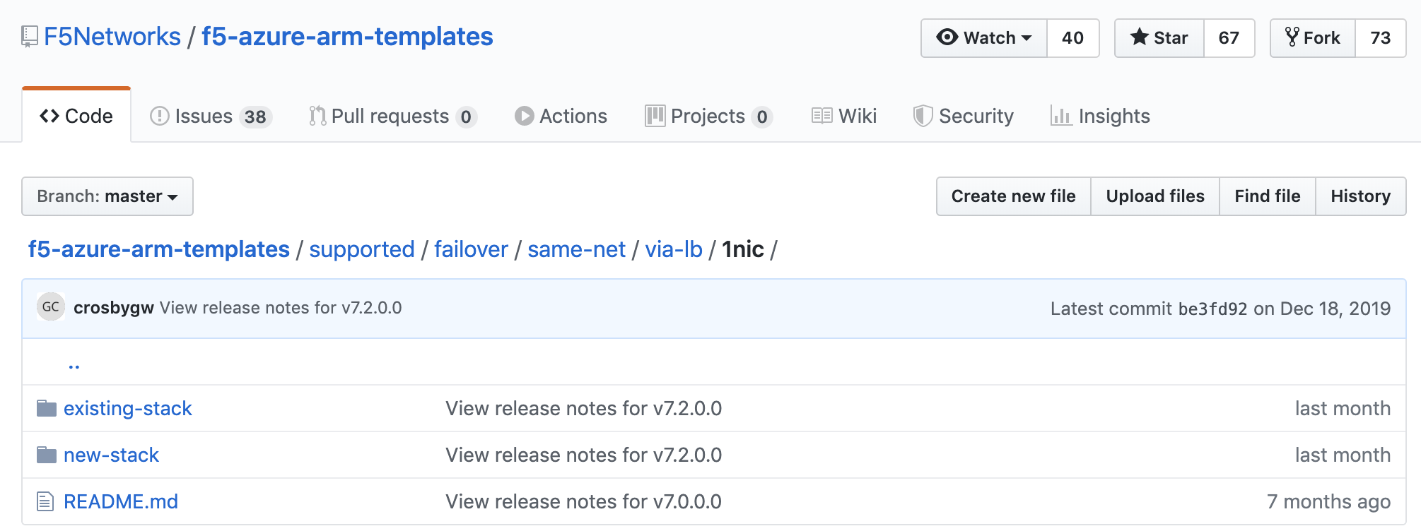Open the Projects tab
This screenshot has width=1421, height=531.
click(709, 116)
